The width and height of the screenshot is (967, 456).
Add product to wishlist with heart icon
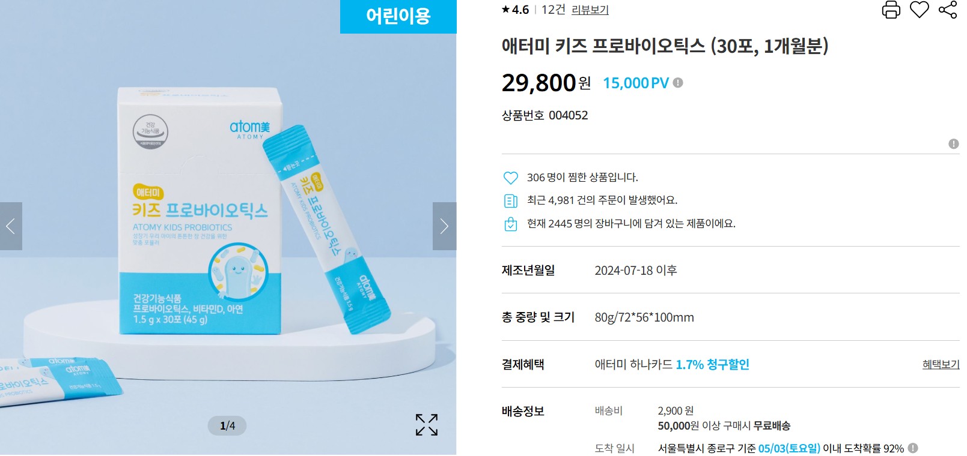919,10
